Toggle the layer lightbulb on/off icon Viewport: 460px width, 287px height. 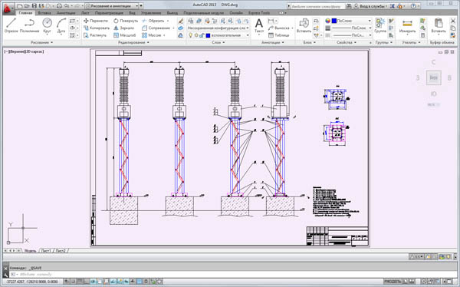[190, 35]
